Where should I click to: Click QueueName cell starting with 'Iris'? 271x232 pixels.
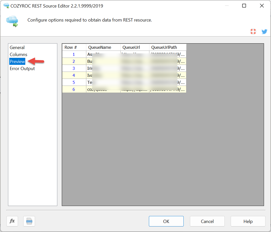(x=103, y=68)
